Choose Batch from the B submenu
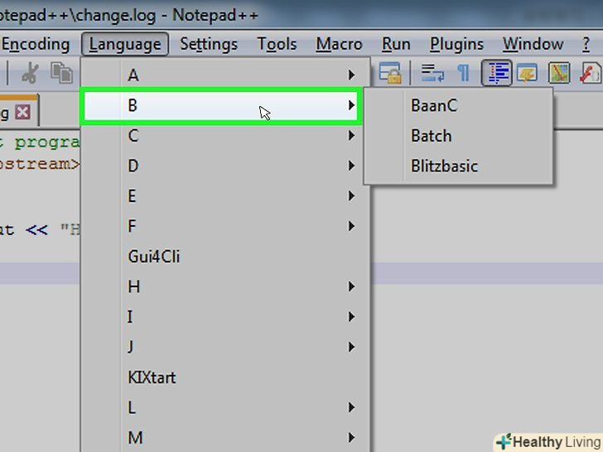The height and width of the screenshot is (452, 603). click(x=458, y=136)
